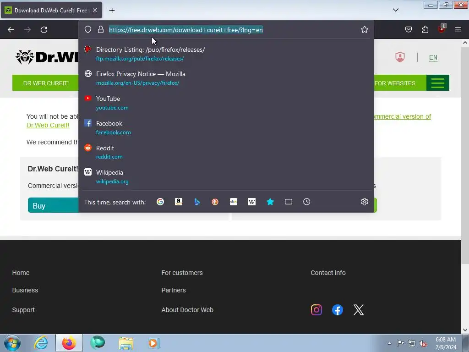This screenshot has width=469, height=352.
Task: Open a new browser tab
Action: [112, 10]
